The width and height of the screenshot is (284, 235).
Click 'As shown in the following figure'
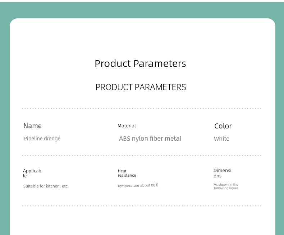click(x=226, y=186)
